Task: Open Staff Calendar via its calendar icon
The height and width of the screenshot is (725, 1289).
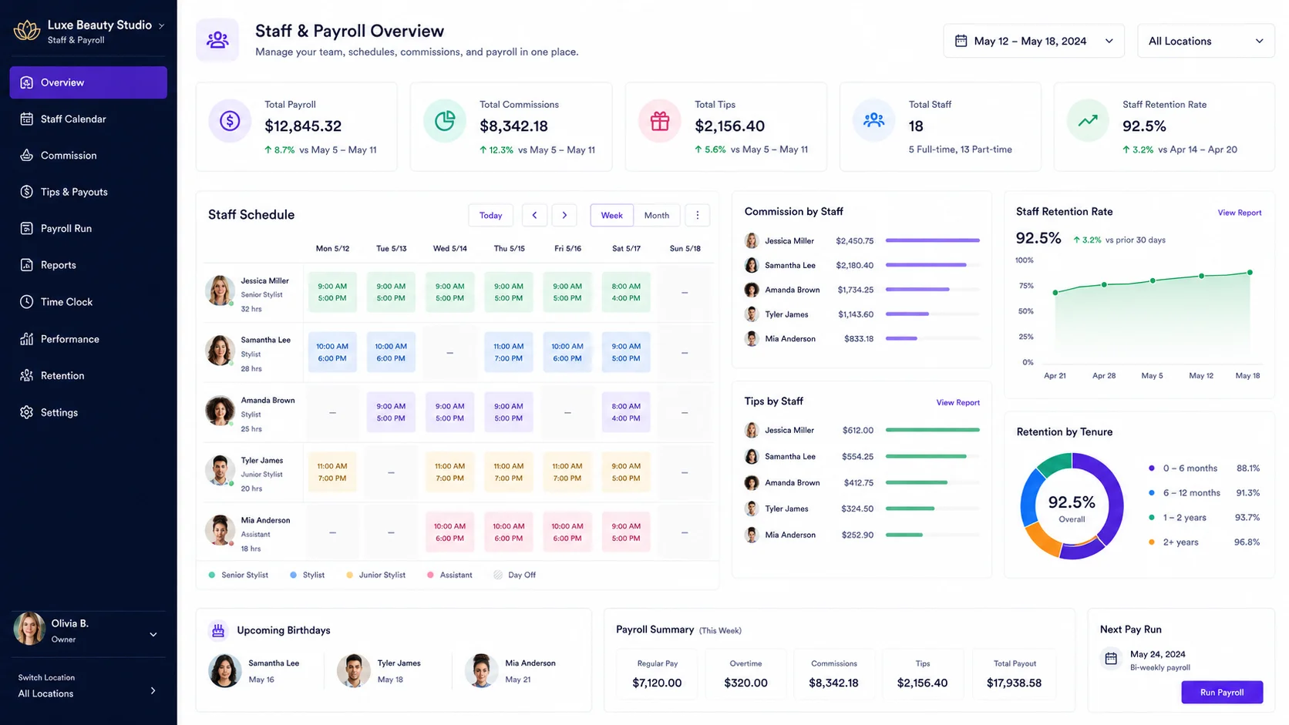Action: point(26,119)
